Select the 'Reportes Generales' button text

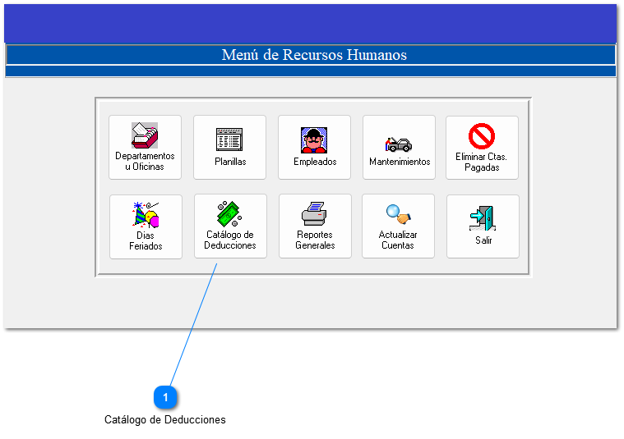(x=315, y=240)
